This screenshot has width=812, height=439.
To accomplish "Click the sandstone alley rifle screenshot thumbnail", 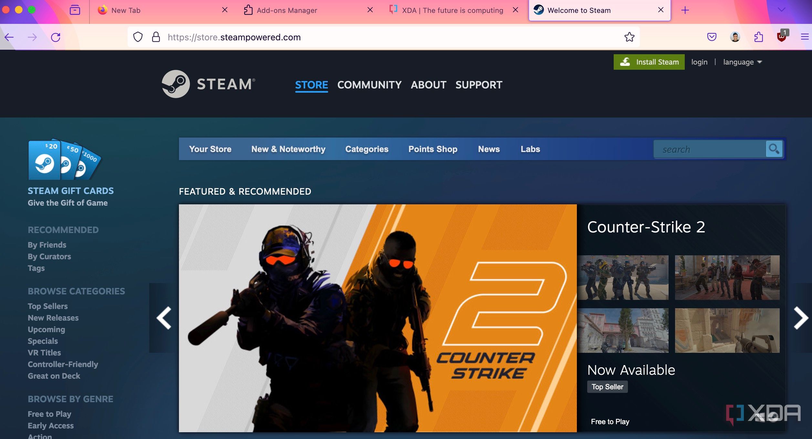I will click(x=727, y=330).
